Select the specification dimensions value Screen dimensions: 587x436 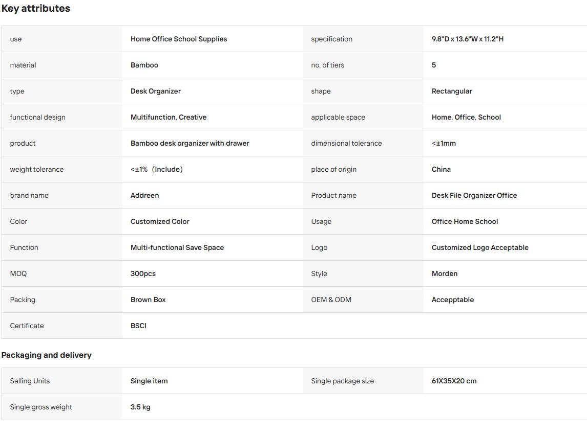(x=467, y=39)
